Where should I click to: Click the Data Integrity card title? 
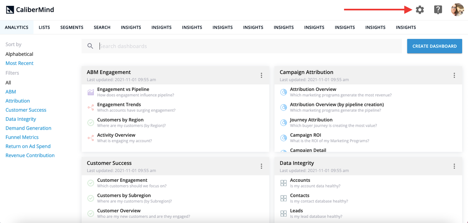click(297, 163)
